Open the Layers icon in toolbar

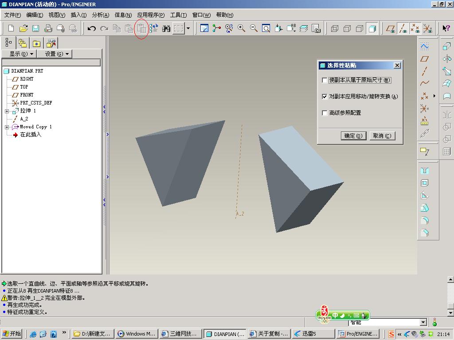(x=303, y=28)
